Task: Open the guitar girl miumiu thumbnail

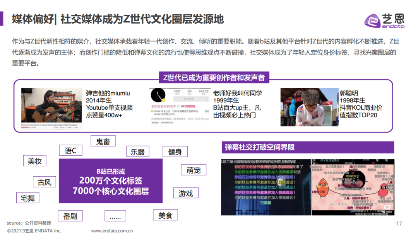Action: [51, 109]
